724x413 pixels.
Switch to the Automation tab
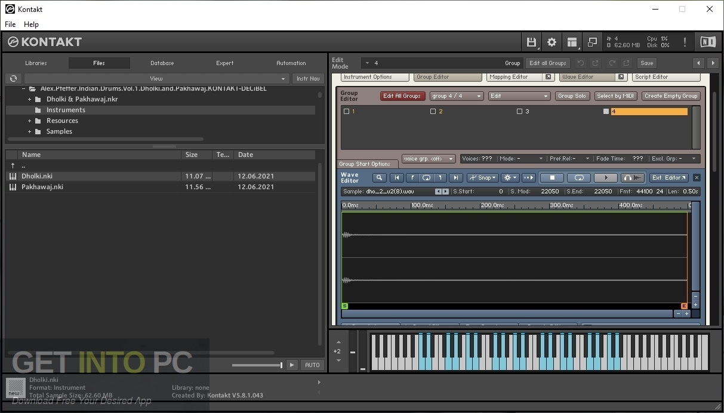point(291,63)
